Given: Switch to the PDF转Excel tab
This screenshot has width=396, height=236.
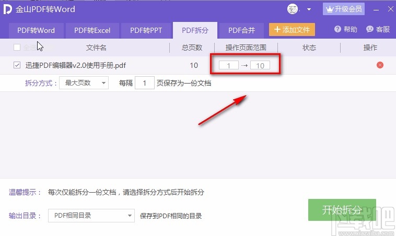Looking at the screenshot, I should tap(92, 30).
